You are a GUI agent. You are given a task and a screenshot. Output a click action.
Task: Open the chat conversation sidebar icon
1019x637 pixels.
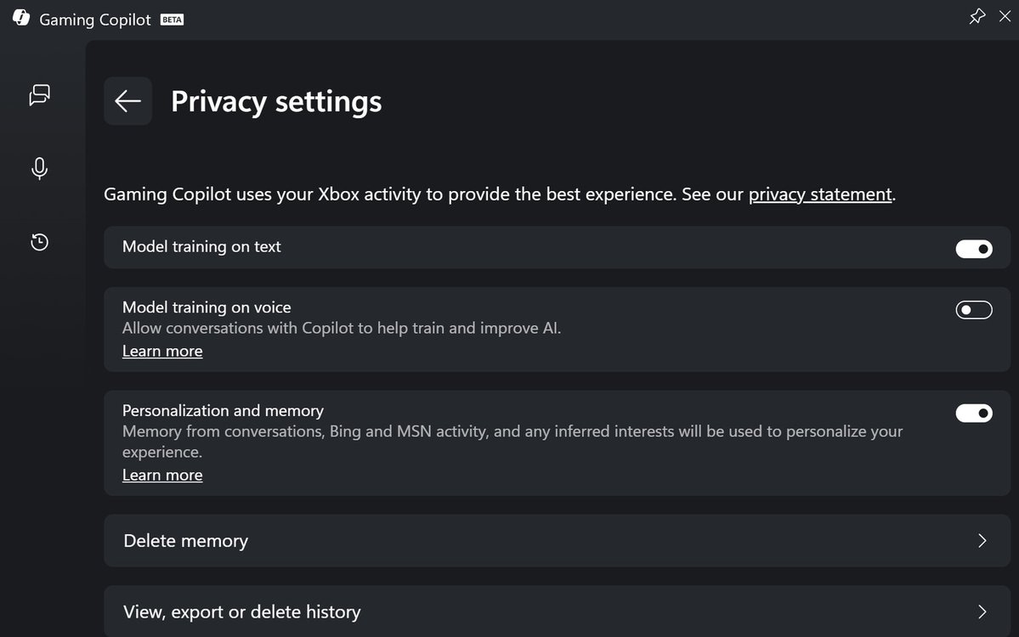coord(39,95)
